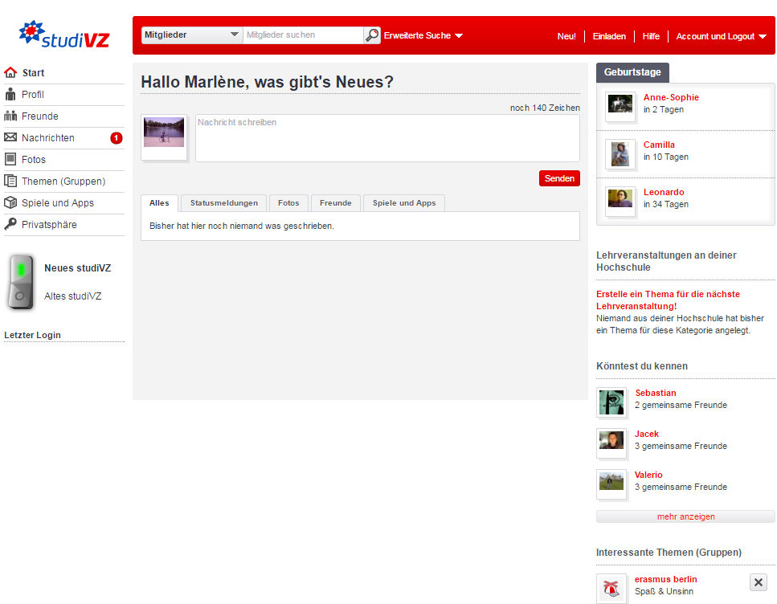The width and height of the screenshot is (777, 604).
Task: Open Valerio's profile link
Action: 648,475
